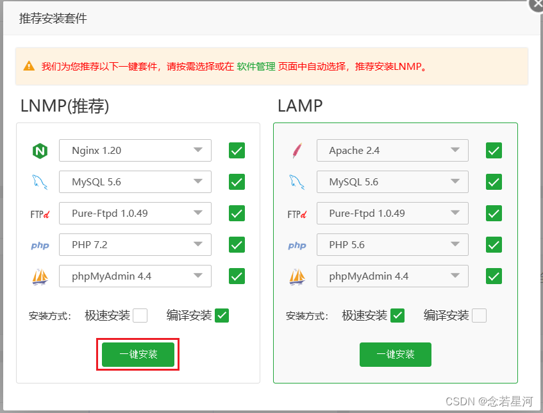This screenshot has width=543, height=413.
Task: Click the FTPd icon in the LAMP panel
Action: point(297,214)
